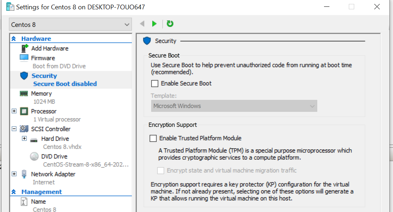Click the Revert refresh icon in toolbar
Screen dimensions: 393x212
point(170,24)
